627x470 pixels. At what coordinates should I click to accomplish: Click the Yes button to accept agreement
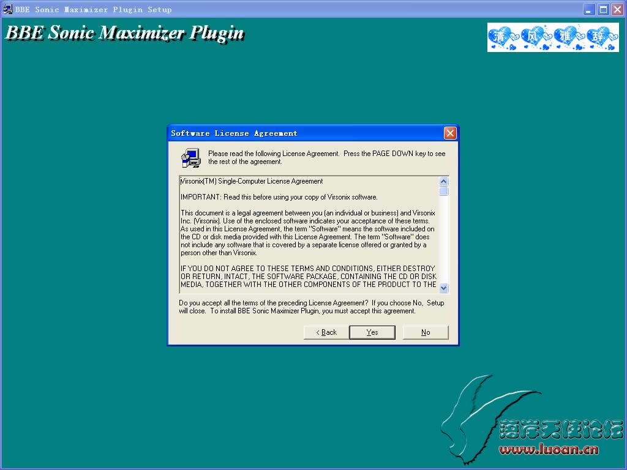(372, 332)
